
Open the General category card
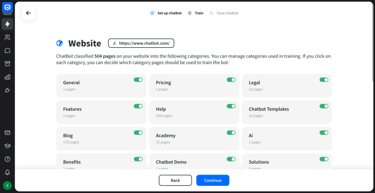coord(101,86)
